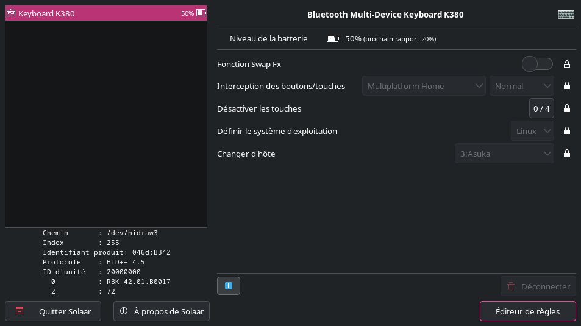The image size is (581, 326).
Task: Click the battery icon next to Niveau de la batterie
Action: point(333,38)
